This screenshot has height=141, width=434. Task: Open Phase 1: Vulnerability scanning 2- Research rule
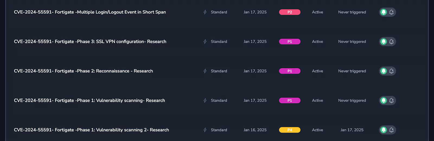[91, 130]
